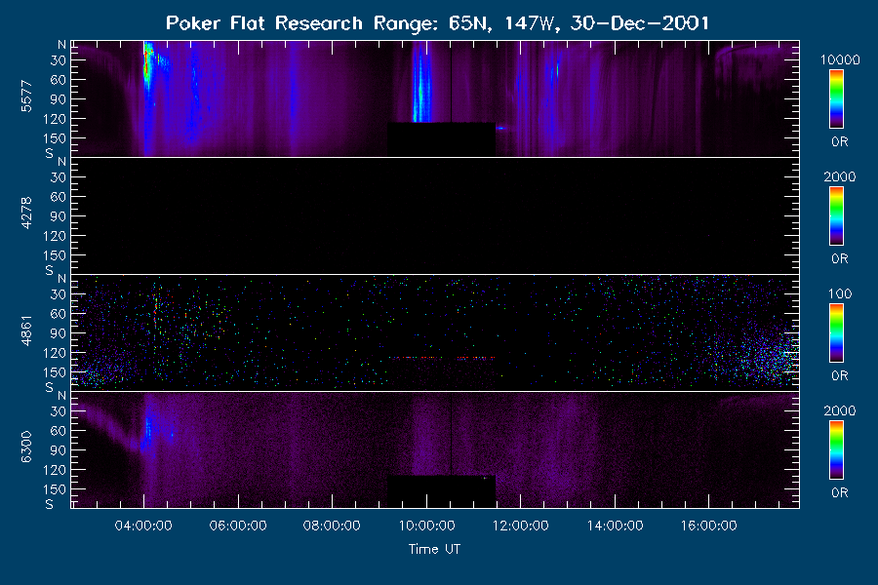Click the colour bar beside the 4278 panel

coord(837,216)
